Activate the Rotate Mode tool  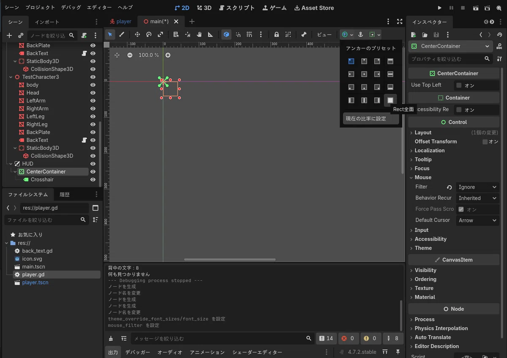[x=149, y=35]
